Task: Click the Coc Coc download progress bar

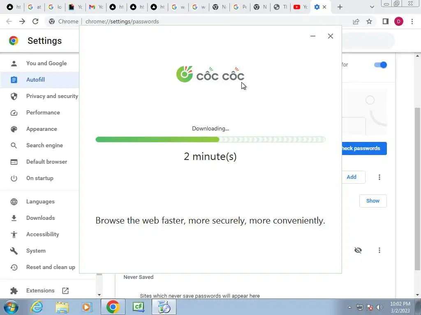Action: pyautogui.click(x=210, y=139)
